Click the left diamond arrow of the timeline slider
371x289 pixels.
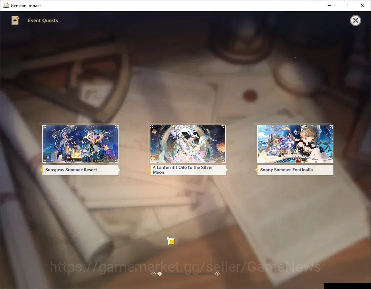[x=153, y=274]
